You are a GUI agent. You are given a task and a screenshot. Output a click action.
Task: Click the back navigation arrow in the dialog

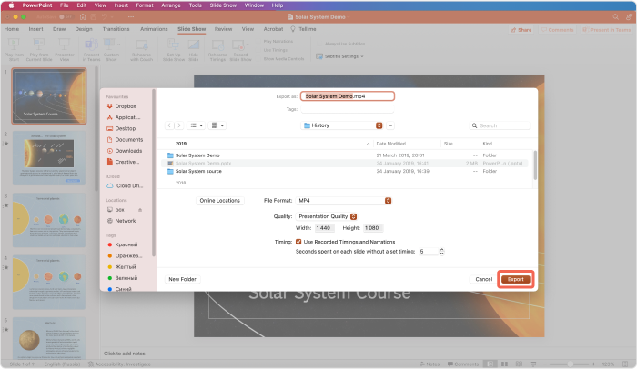169,125
